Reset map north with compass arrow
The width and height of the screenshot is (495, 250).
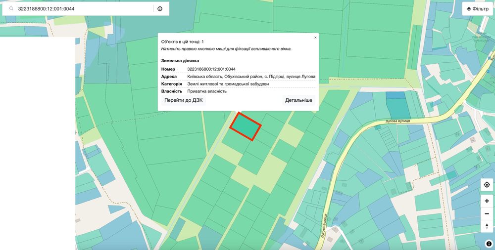pyautogui.click(x=487, y=226)
